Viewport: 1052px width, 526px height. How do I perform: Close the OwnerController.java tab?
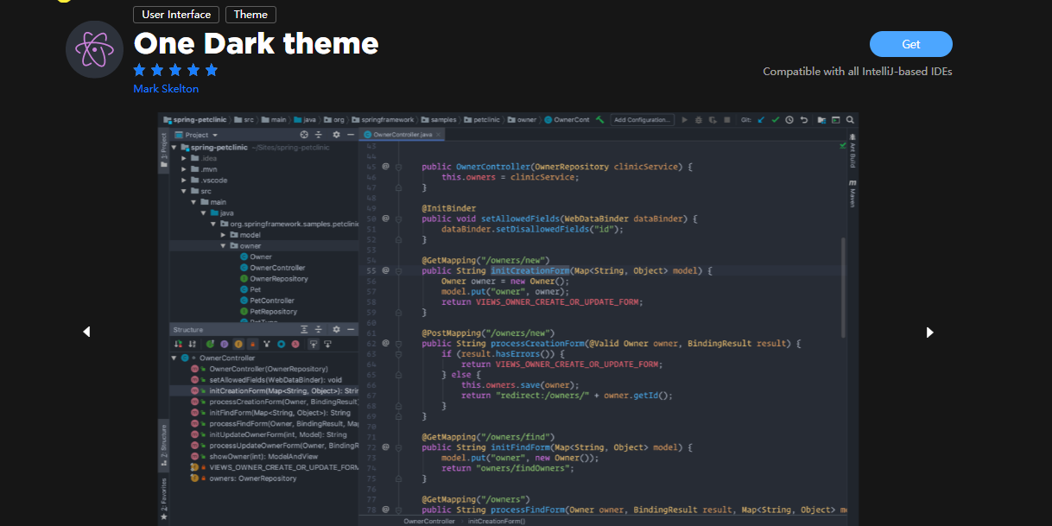[x=440, y=135]
